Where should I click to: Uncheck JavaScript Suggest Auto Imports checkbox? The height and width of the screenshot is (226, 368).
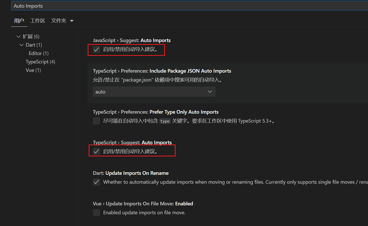tap(96, 49)
